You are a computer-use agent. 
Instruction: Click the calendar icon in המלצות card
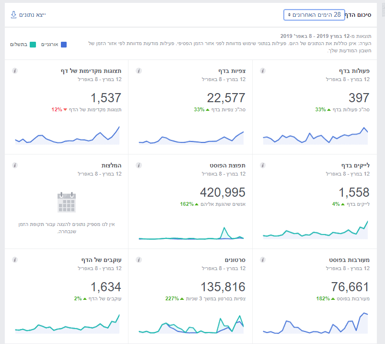[67, 202]
